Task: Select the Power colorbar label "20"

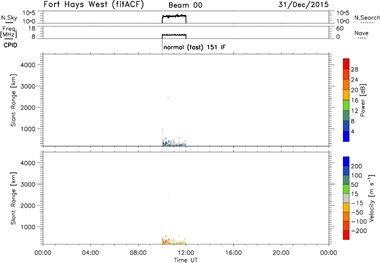Action: 354,90
